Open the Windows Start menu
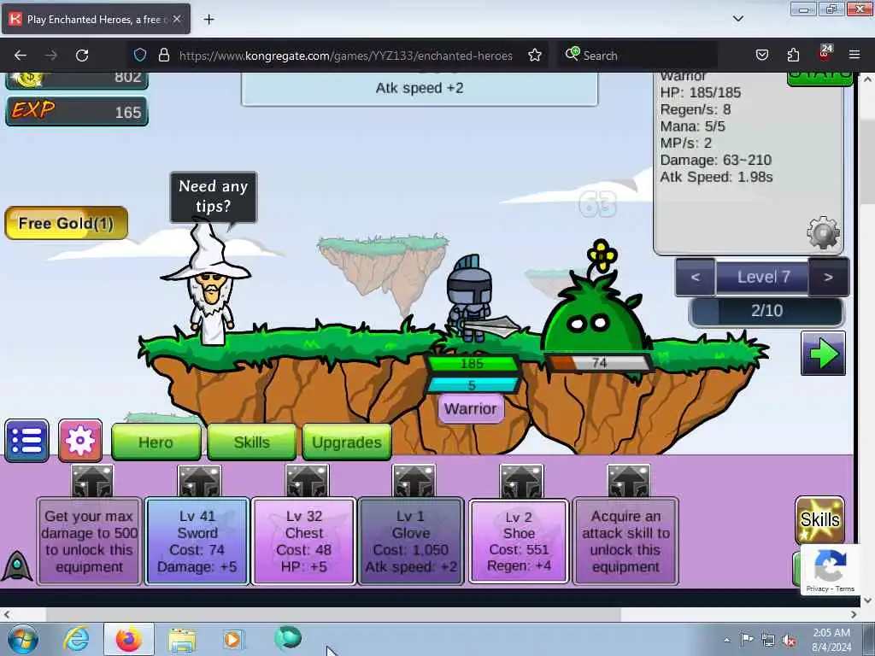The height and width of the screenshot is (656, 875). (x=22, y=639)
